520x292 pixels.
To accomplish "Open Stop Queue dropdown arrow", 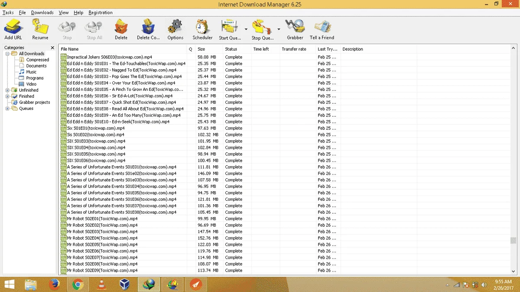I will click(x=279, y=29).
